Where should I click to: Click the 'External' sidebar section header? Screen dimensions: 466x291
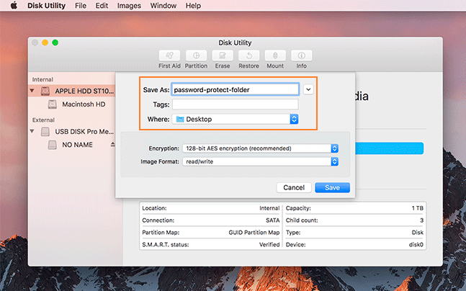(x=43, y=120)
